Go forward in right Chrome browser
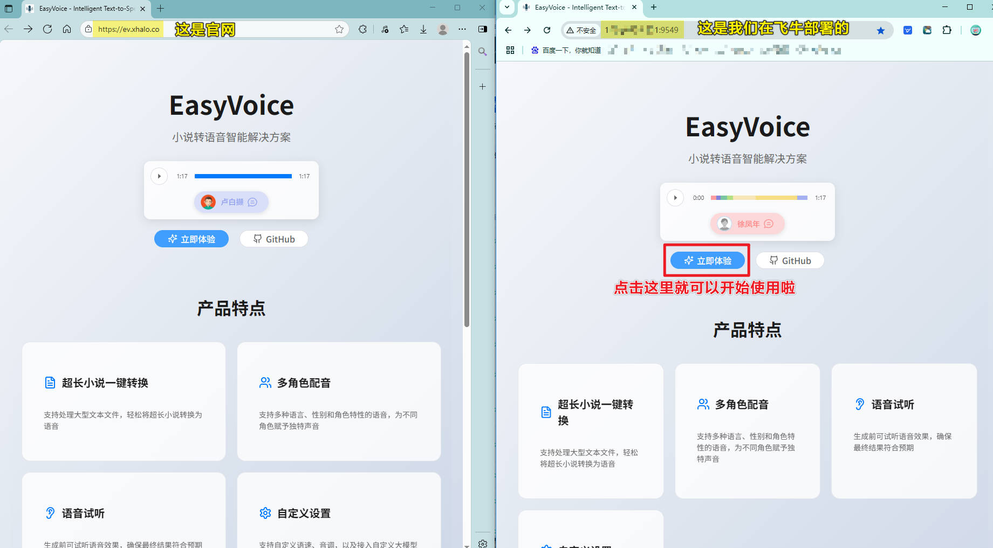Image resolution: width=993 pixels, height=548 pixels. pos(528,30)
